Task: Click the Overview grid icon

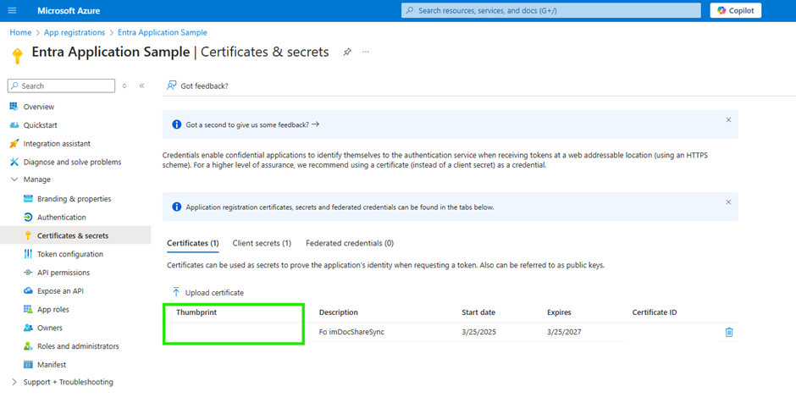Action: pyautogui.click(x=14, y=106)
